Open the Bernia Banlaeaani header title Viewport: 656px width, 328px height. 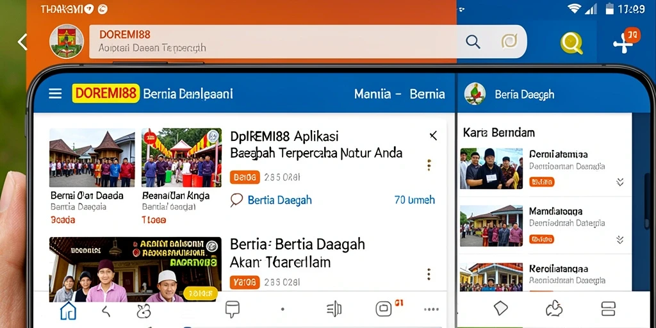[x=188, y=94]
